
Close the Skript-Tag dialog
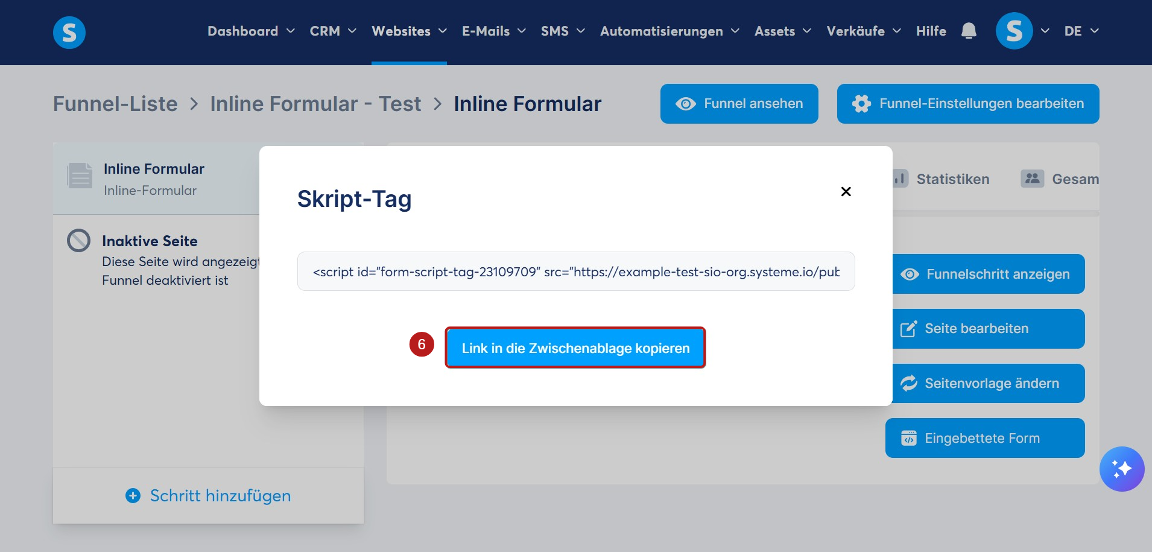click(x=846, y=191)
